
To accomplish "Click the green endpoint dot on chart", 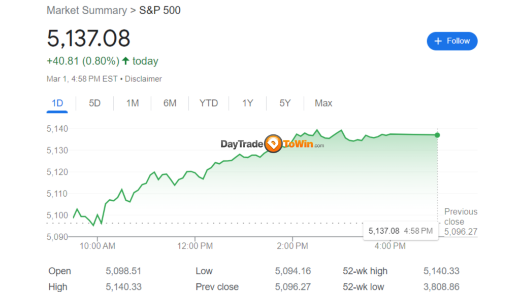I will tap(437, 135).
